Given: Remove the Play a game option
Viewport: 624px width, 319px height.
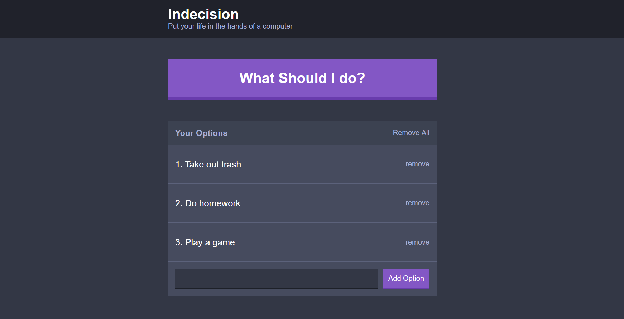Looking at the screenshot, I should pos(417,242).
